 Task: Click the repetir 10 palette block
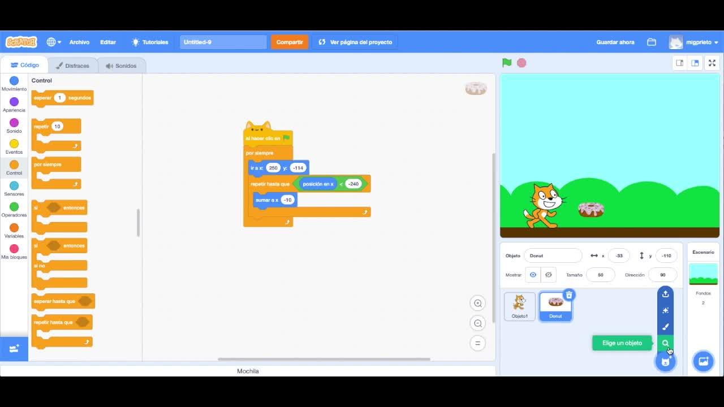tap(56, 135)
